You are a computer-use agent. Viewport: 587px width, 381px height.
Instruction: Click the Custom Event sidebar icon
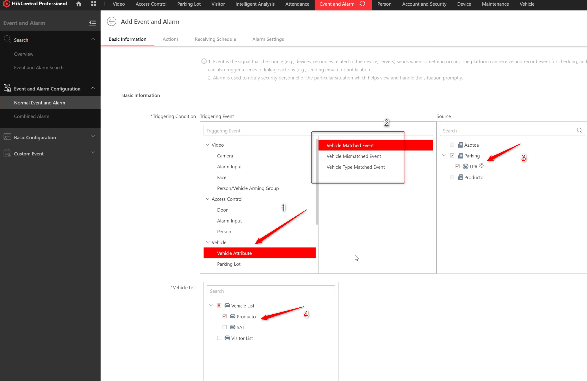(x=7, y=153)
